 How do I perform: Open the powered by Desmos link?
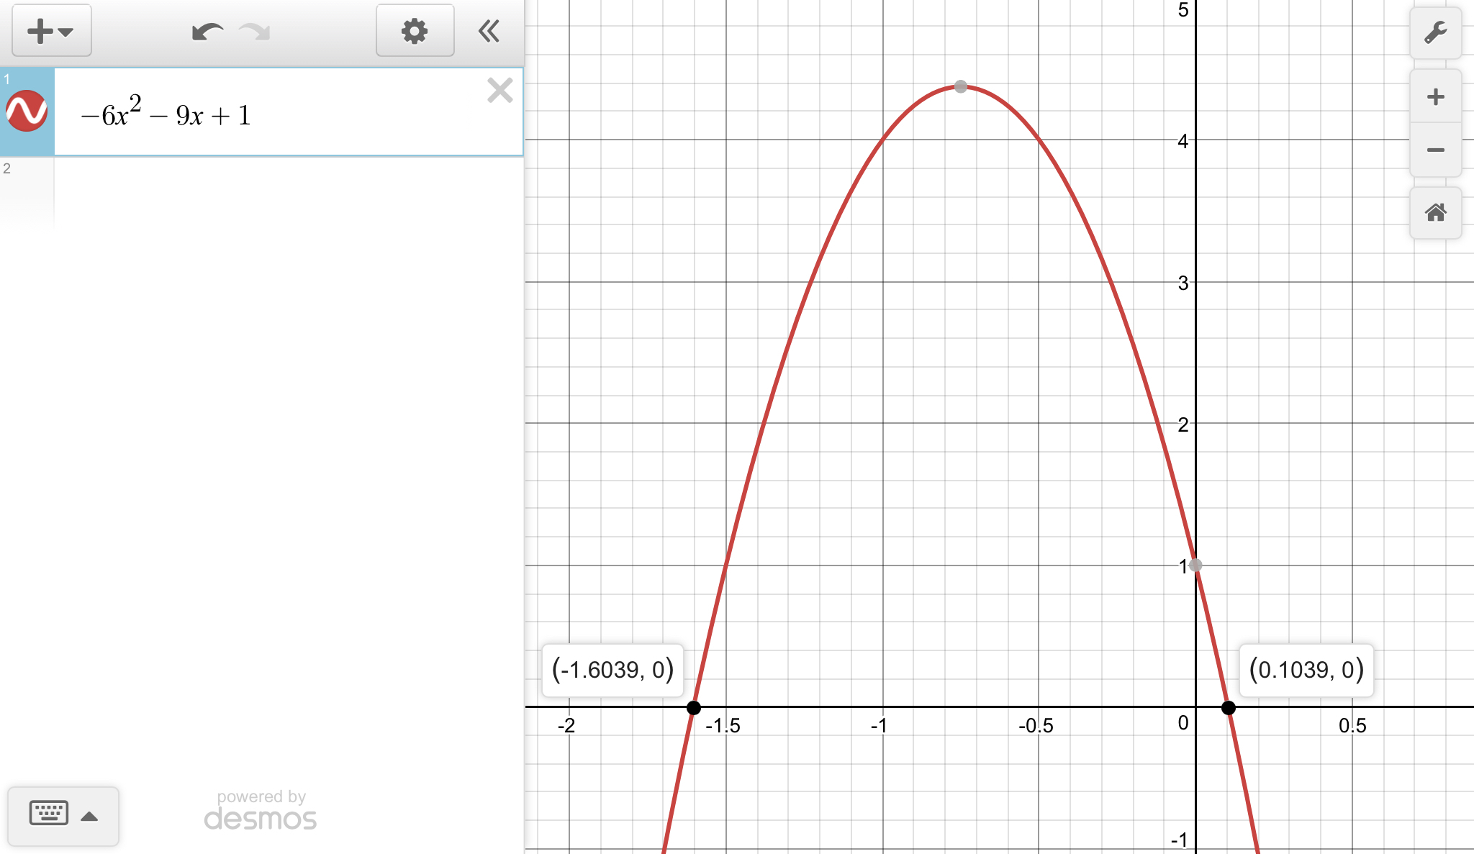[261, 811]
